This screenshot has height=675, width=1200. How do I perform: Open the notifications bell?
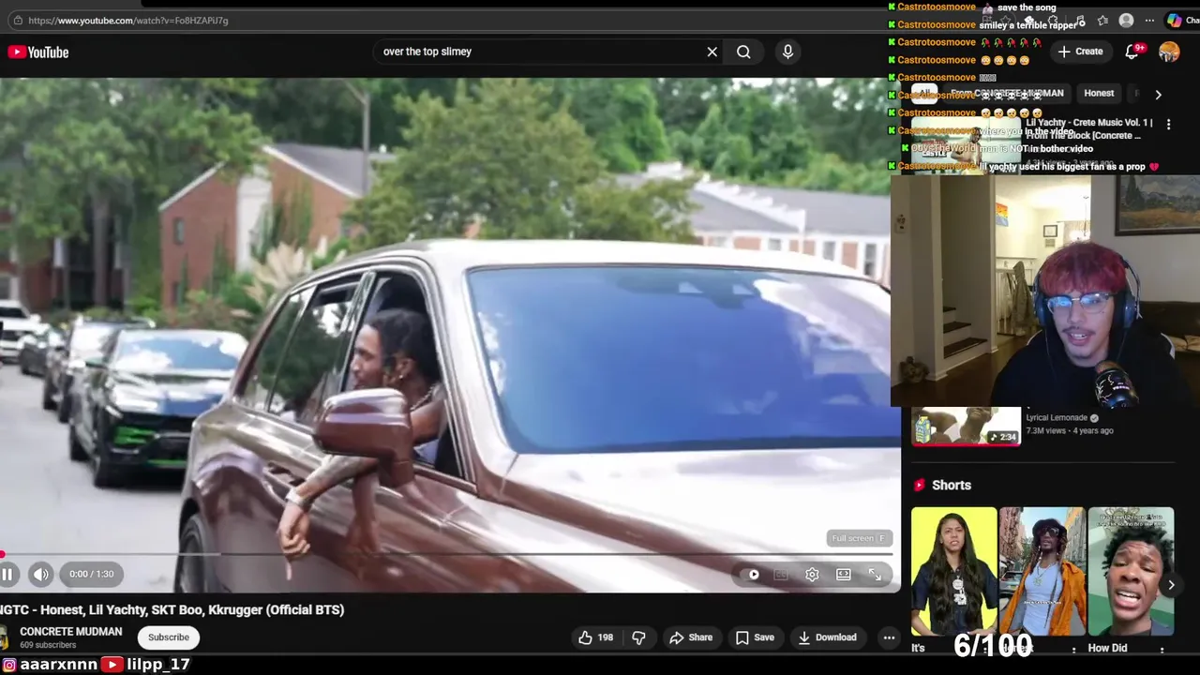point(1132,52)
